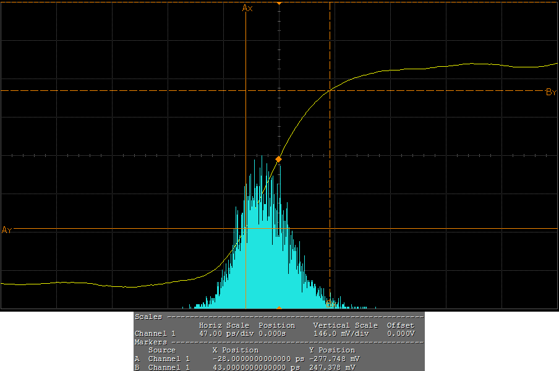Click the Ax marker label at top
The image size is (559, 371).
pos(247,8)
